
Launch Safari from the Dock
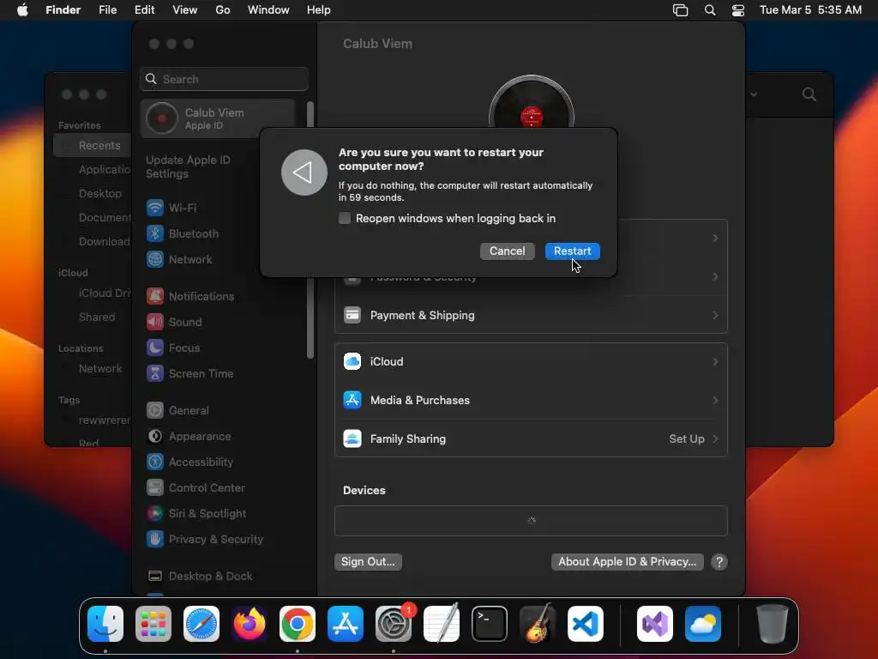tap(201, 624)
